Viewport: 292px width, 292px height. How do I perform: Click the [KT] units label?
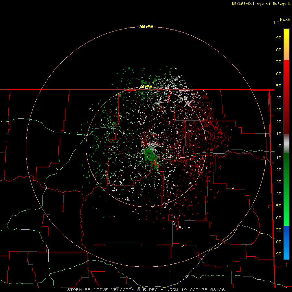[x=277, y=22]
